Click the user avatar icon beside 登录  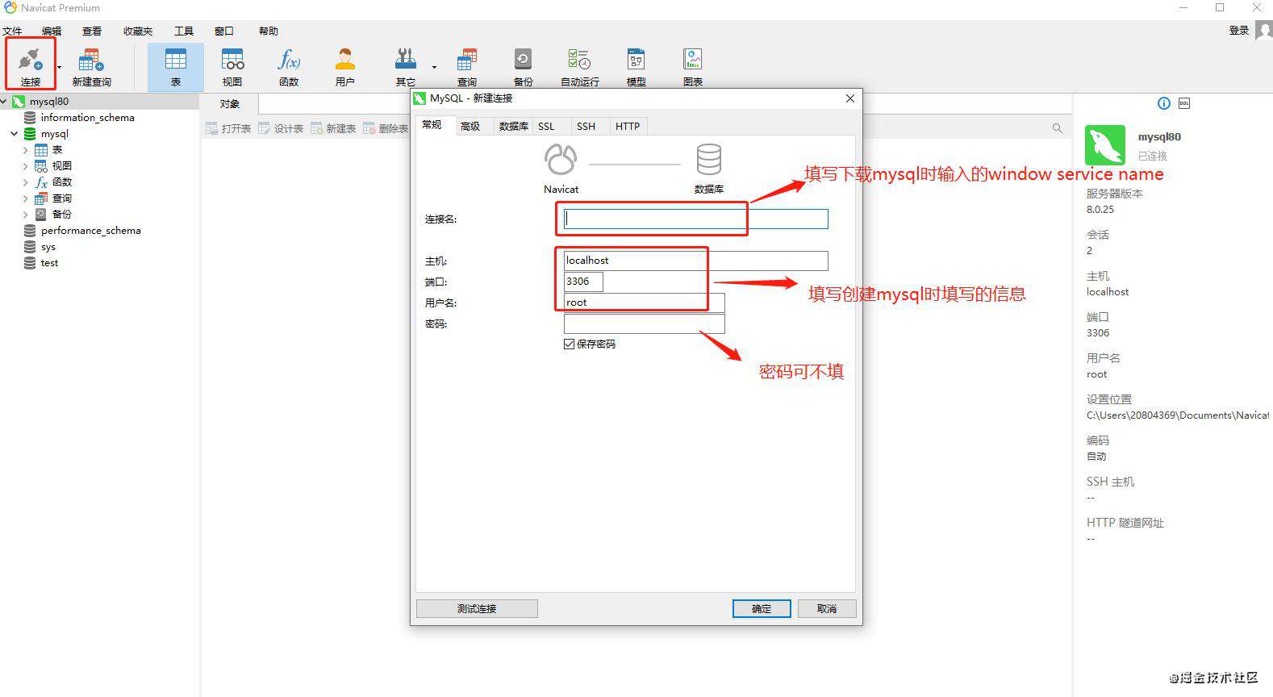pos(1264,31)
